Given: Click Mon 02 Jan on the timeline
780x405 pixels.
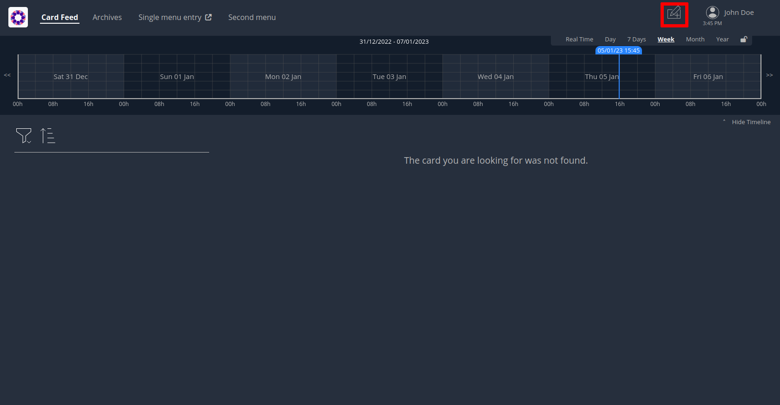Looking at the screenshot, I should [283, 77].
